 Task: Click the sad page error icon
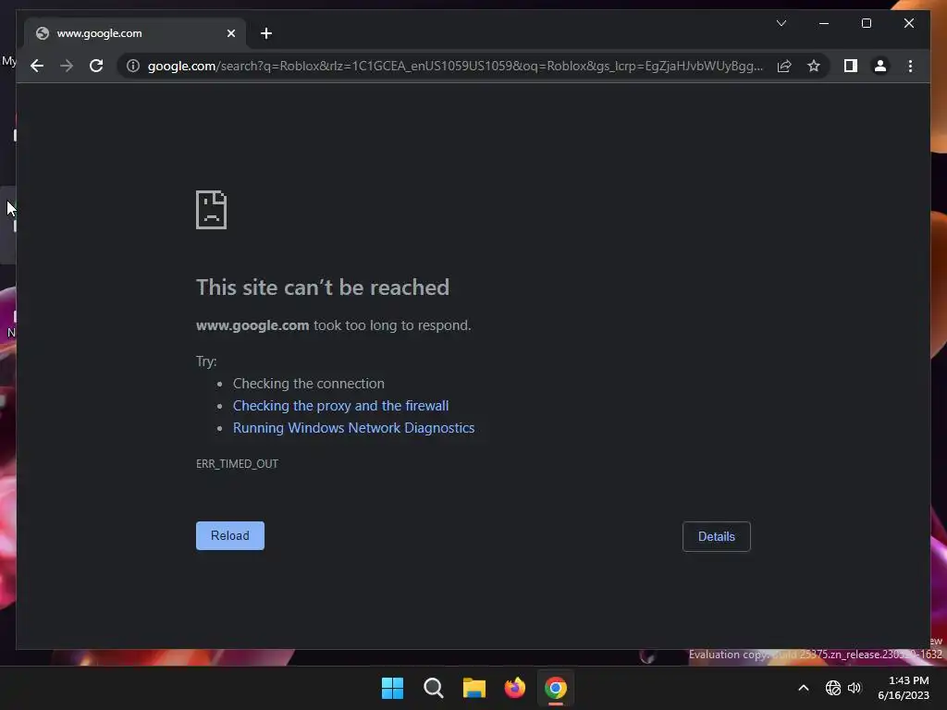(212, 210)
